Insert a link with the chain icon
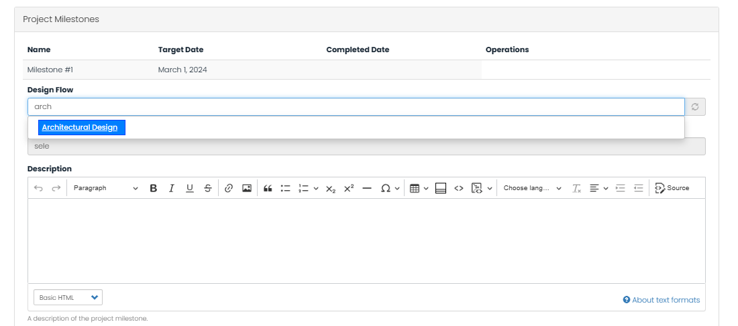Viewport: 738px width, 326px height. [229, 188]
